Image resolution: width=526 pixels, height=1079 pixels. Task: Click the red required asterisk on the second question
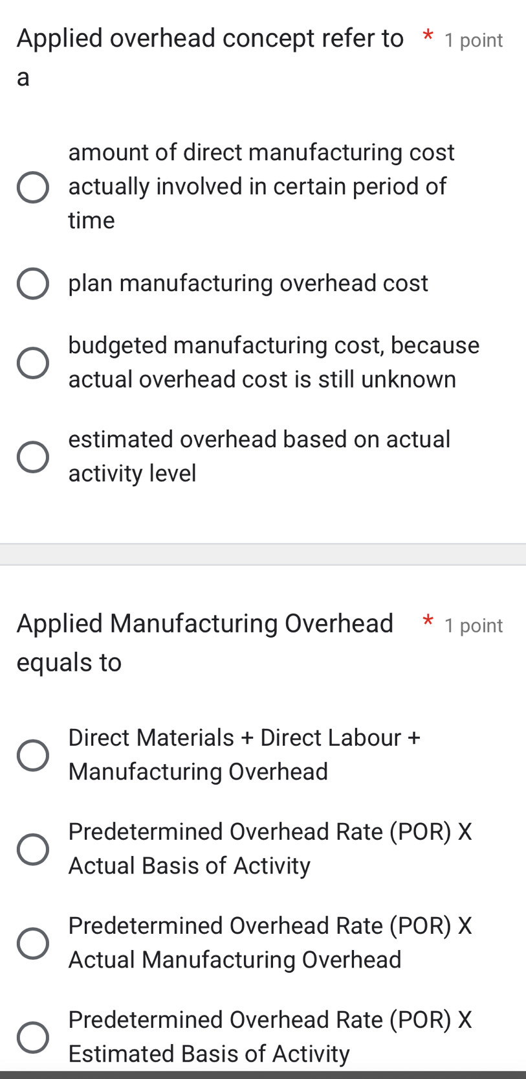point(428,621)
